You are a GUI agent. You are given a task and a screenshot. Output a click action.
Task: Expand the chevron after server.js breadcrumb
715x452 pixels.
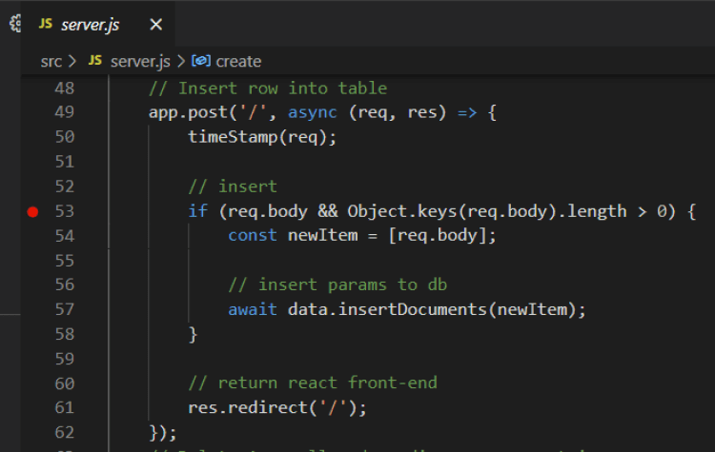[x=181, y=61]
